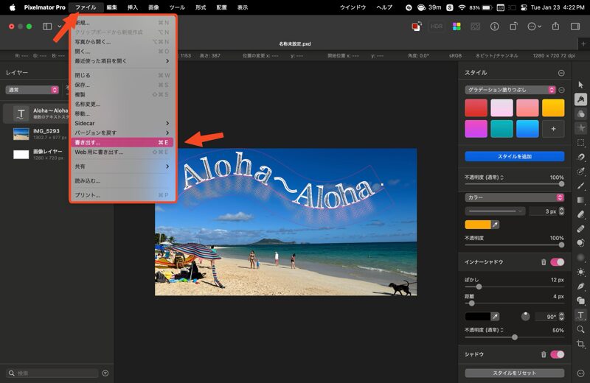Click the Share icon in the toolbar

[555, 27]
